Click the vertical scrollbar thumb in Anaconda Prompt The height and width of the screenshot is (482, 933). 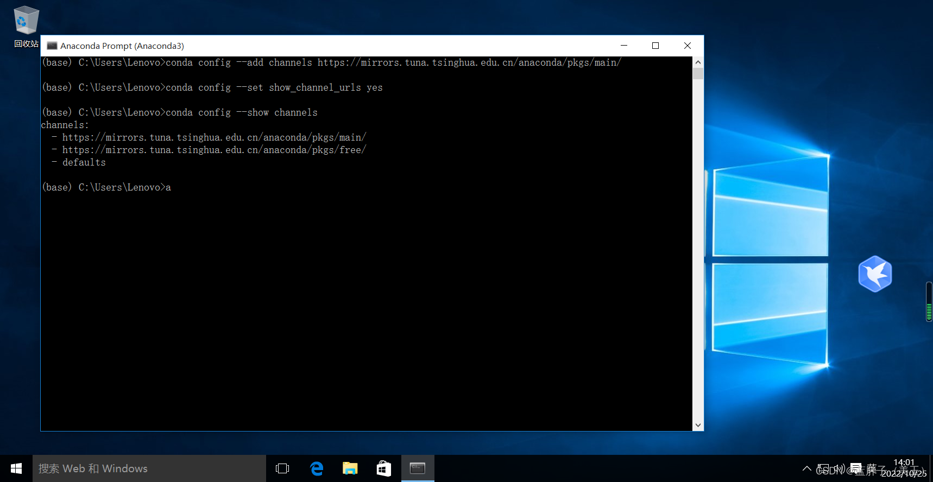coord(698,74)
